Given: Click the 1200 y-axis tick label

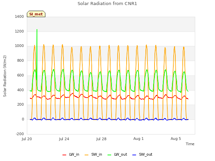Looking at the screenshot, I should point(19,31).
